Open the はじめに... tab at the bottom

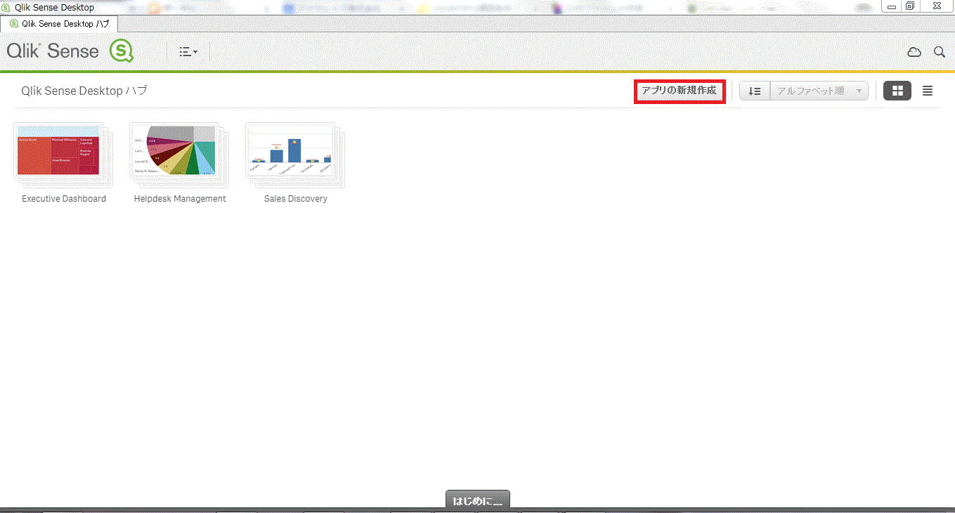[x=478, y=501]
